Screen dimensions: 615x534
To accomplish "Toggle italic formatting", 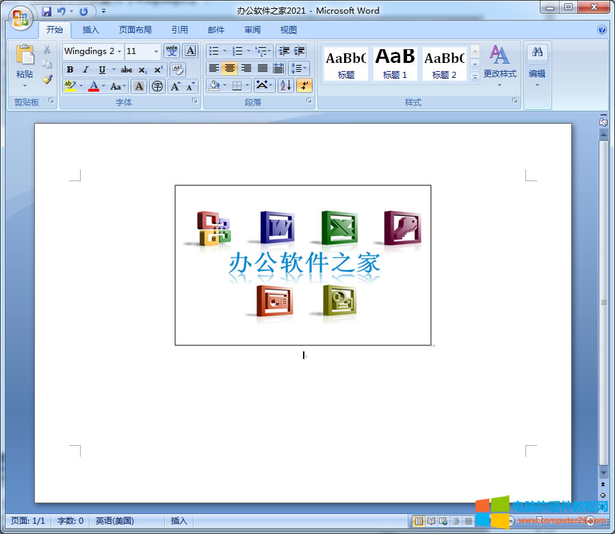I will [84, 69].
